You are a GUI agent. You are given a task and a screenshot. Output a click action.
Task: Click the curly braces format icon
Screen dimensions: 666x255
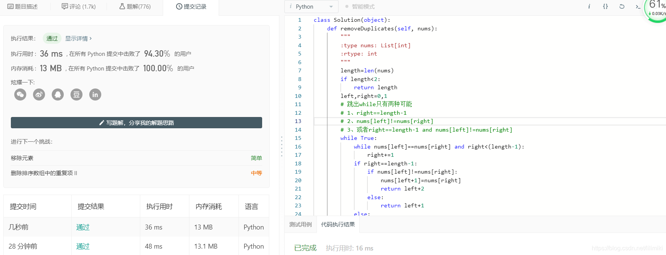606,6
